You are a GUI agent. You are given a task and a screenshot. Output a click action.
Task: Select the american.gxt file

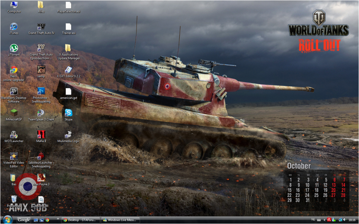(x=68, y=93)
